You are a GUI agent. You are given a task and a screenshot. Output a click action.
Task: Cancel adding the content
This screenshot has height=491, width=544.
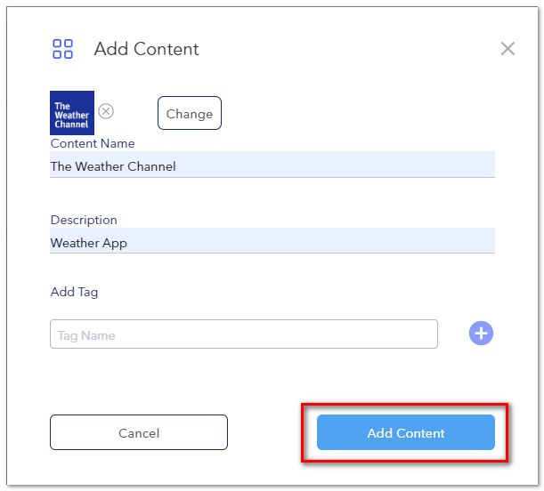coord(139,432)
